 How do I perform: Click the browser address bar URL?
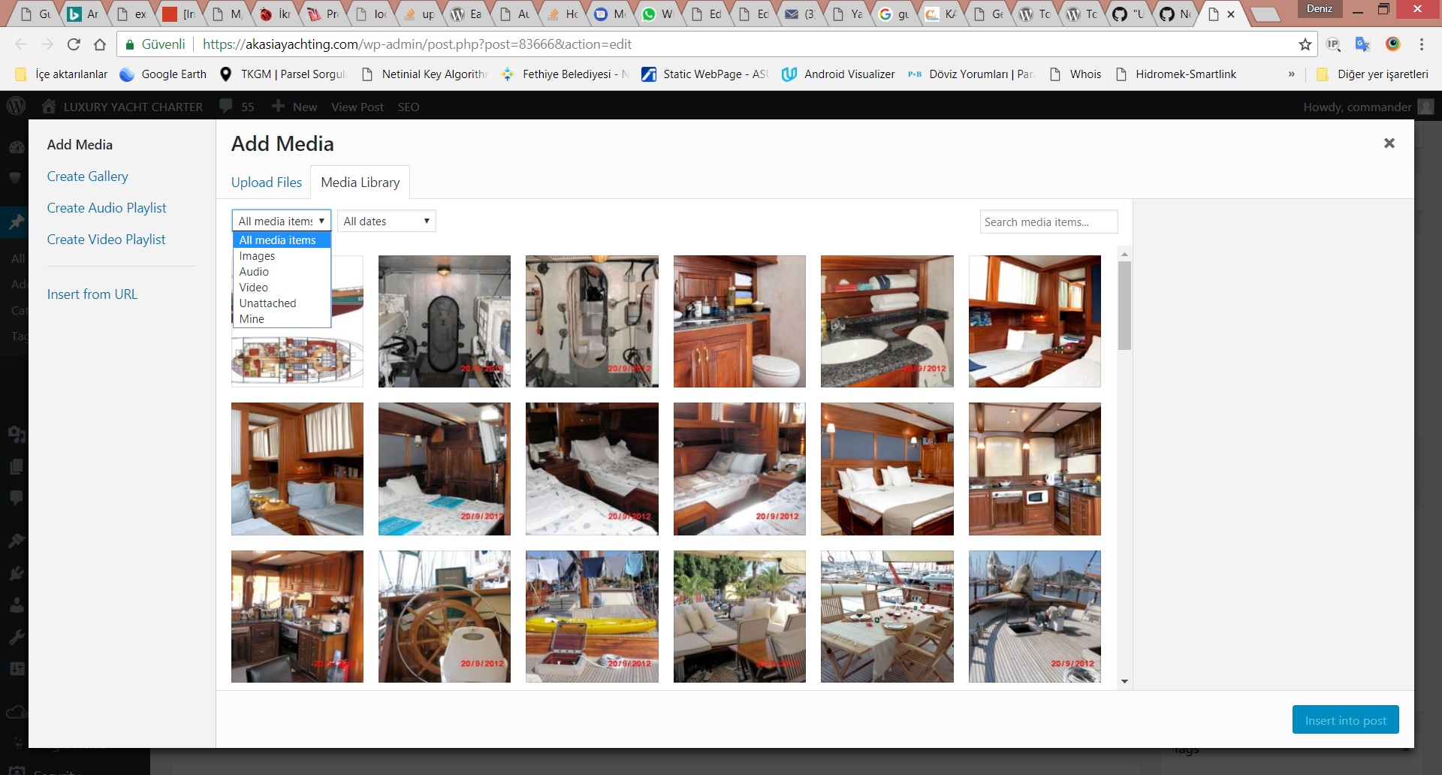[417, 44]
